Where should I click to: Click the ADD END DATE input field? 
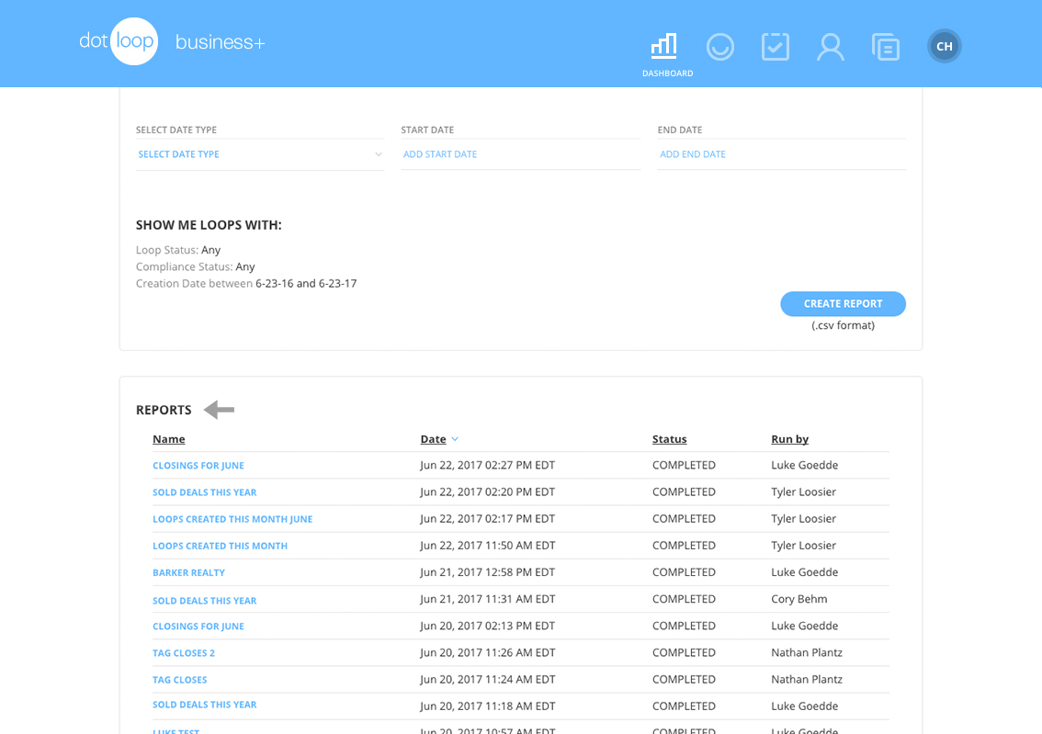pyautogui.click(x=693, y=153)
